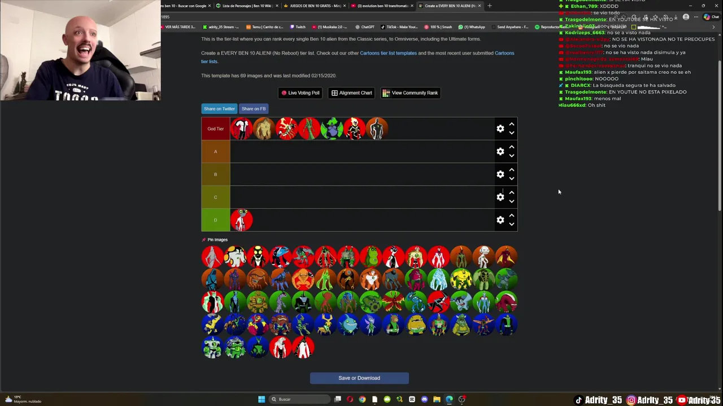Open TikTok Make Your bookmark
Viewport: 723px width, 406px height.
click(x=399, y=27)
